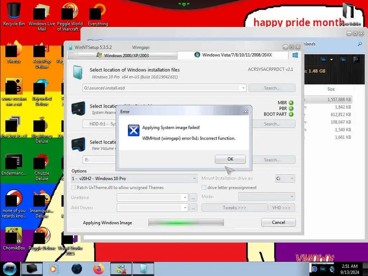
Task: Click the VHD >>> button
Action: (281, 208)
